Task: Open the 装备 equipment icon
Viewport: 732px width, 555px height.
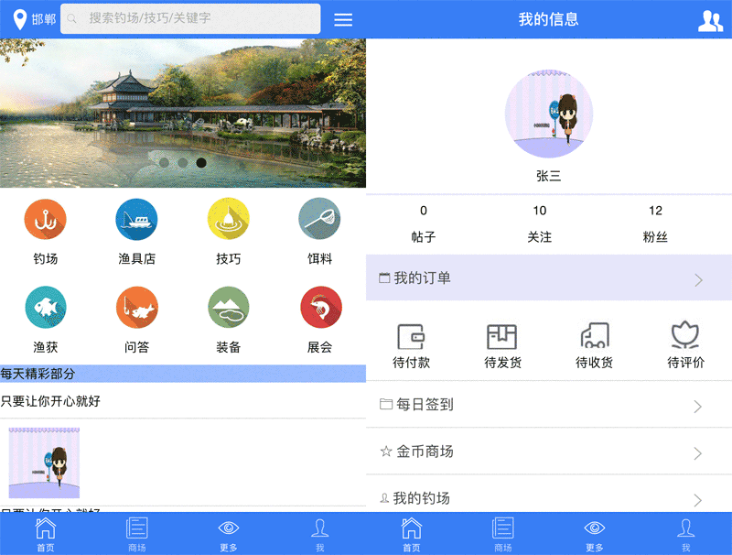Action: coord(229,308)
